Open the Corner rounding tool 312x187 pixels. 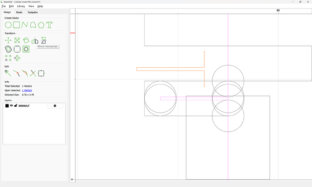point(17,49)
